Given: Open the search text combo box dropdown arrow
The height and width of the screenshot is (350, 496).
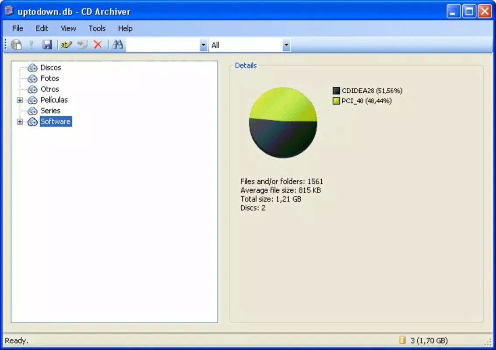Looking at the screenshot, I should [x=203, y=45].
